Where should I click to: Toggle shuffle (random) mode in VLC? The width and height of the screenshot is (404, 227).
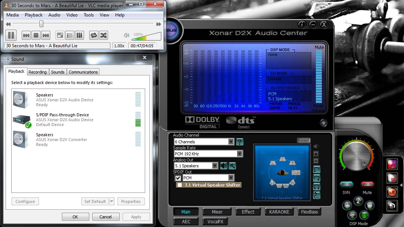[x=104, y=35]
